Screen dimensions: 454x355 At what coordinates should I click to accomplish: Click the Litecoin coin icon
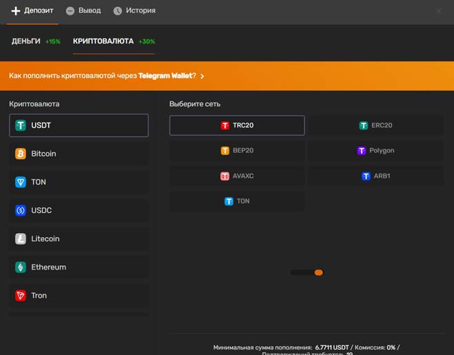point(21,239)
